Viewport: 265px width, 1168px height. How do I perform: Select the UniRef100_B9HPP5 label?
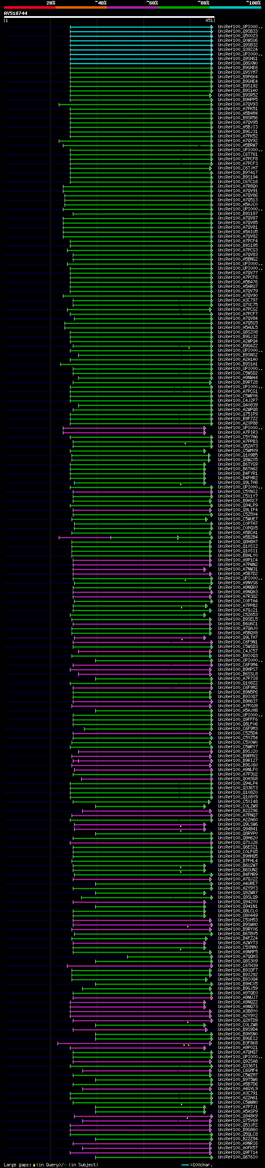tap(237, 100)
